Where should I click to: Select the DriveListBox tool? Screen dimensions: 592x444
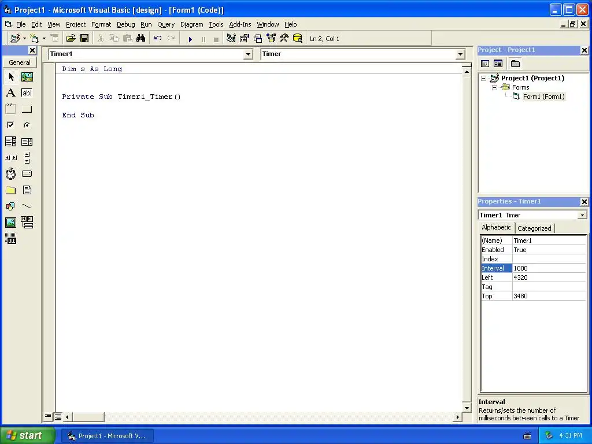tap(27, 173)
